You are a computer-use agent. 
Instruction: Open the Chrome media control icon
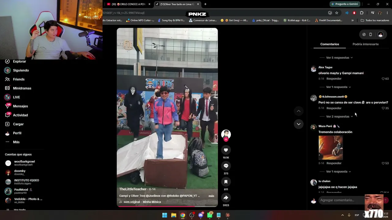point(372,13)
